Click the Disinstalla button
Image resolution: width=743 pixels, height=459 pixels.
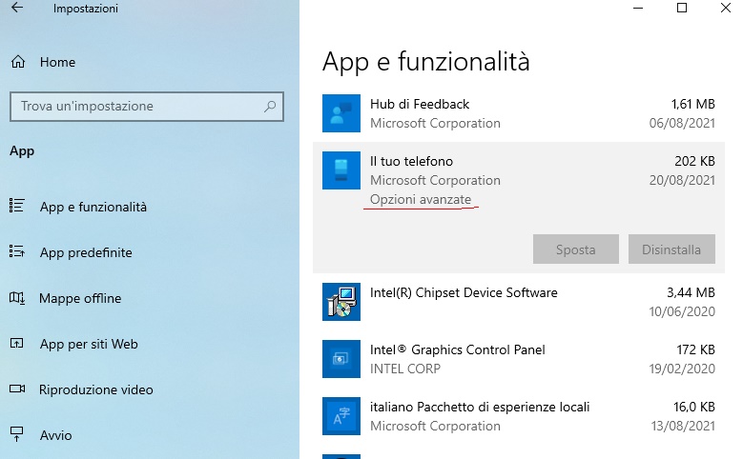coord(671,249)
